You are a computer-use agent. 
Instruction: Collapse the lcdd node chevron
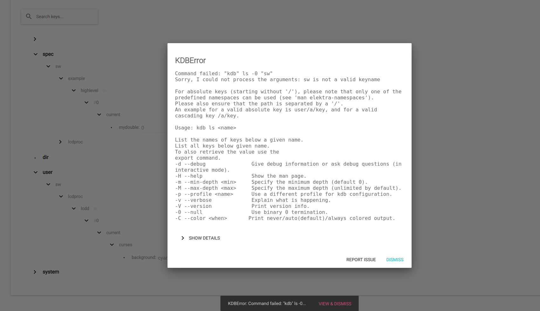click(74, 208)
